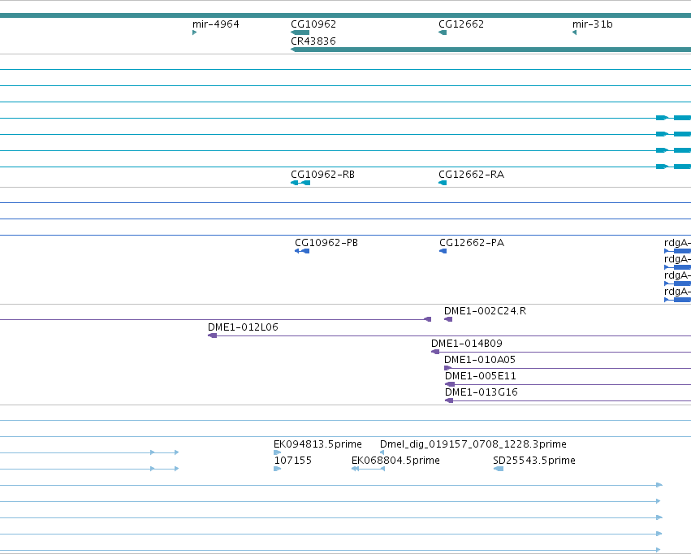Click the DME1-012L06 clone label
Screen dimensions: 691x554
[243, 327]
